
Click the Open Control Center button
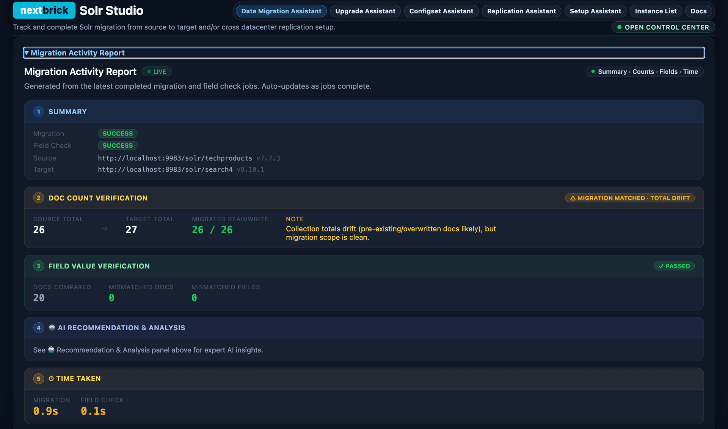click(x=663, y=27)
